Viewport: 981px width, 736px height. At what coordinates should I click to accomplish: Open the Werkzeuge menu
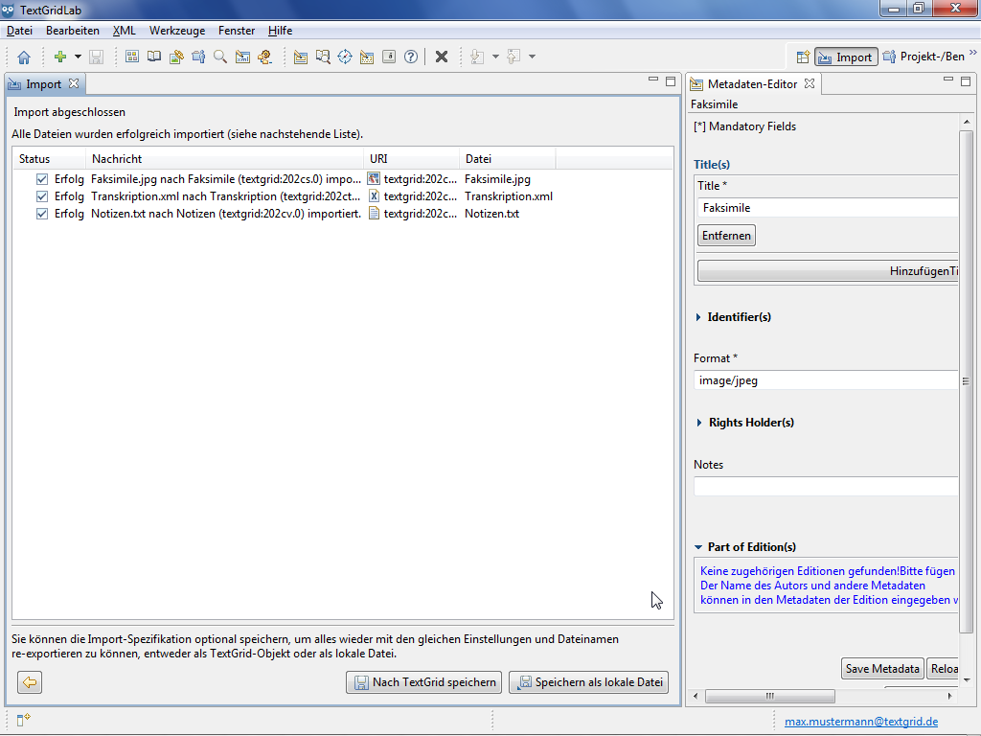coord(176,31)
